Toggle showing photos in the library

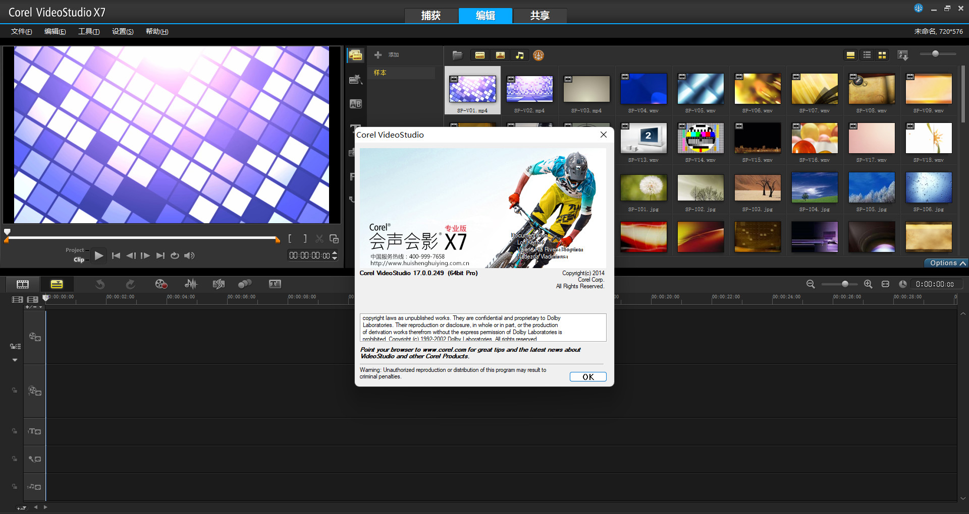tap(500, 55)
